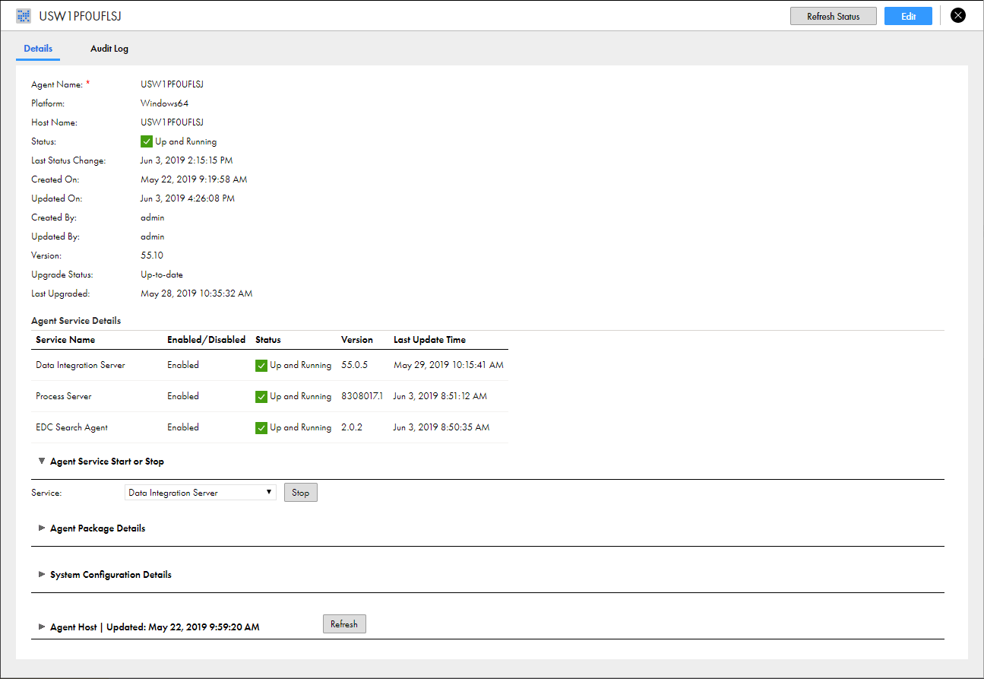The height and width of the screenshot is (679, 984).
Task: Expand System Configuration Details section
Action: (42, 575)
